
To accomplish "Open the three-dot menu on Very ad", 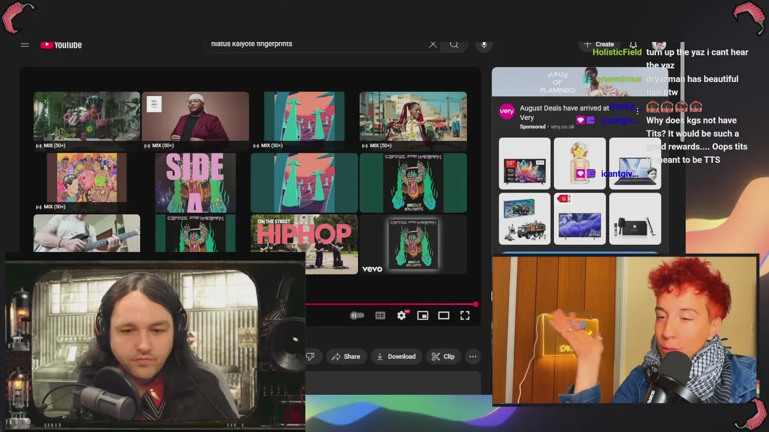I will click(637, 112).
